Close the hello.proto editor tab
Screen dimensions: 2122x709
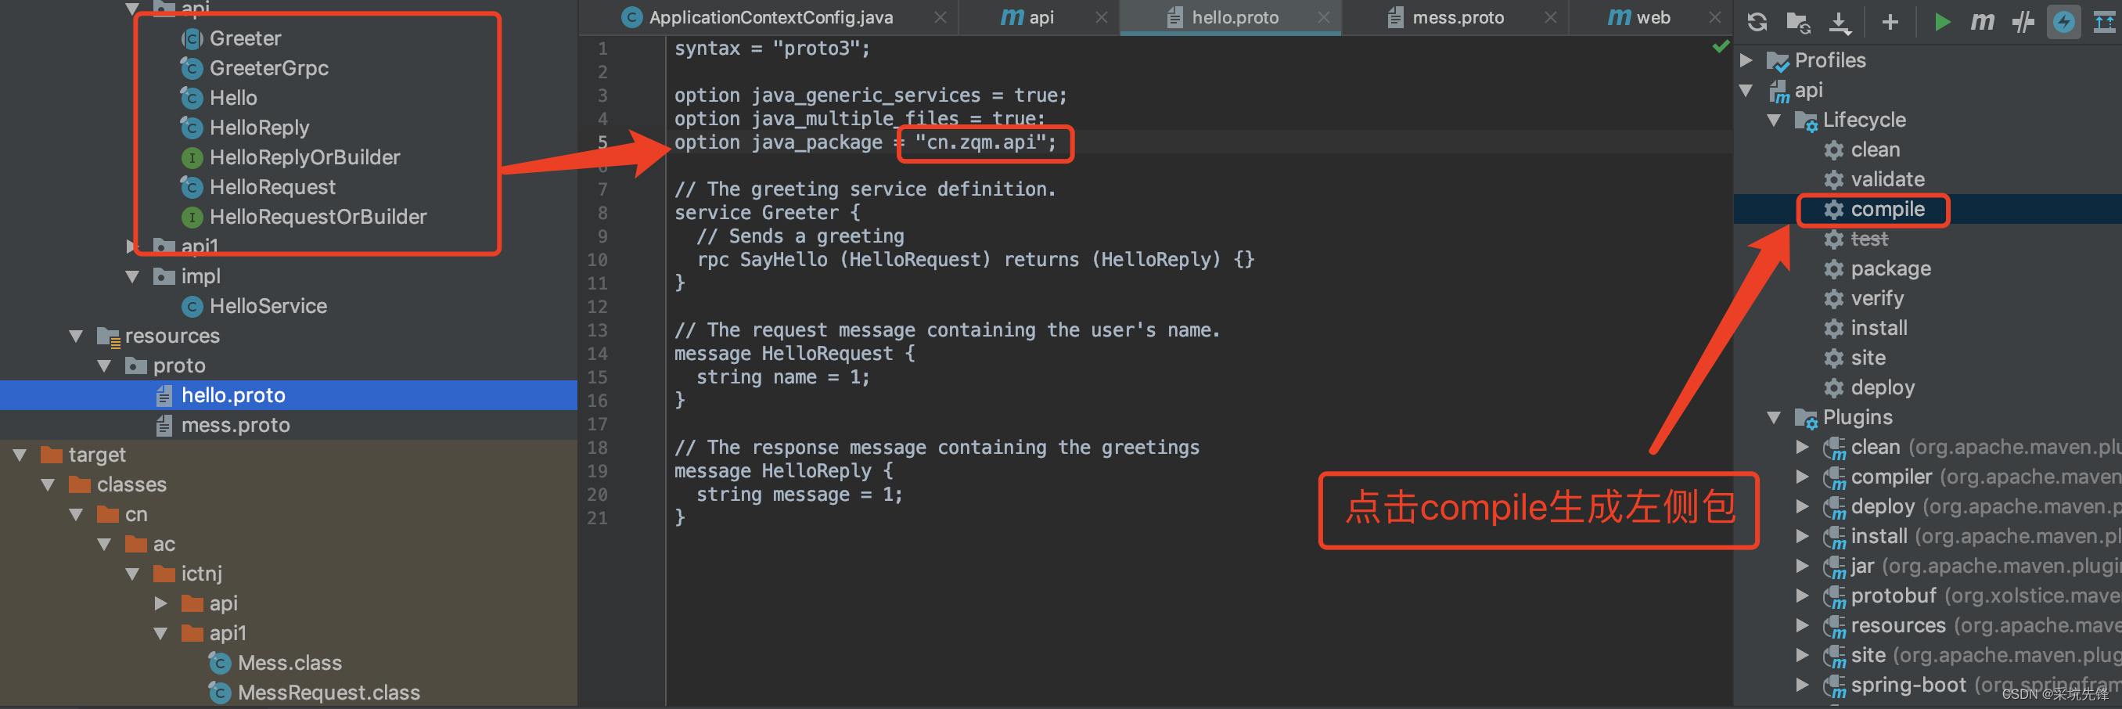1324,17
